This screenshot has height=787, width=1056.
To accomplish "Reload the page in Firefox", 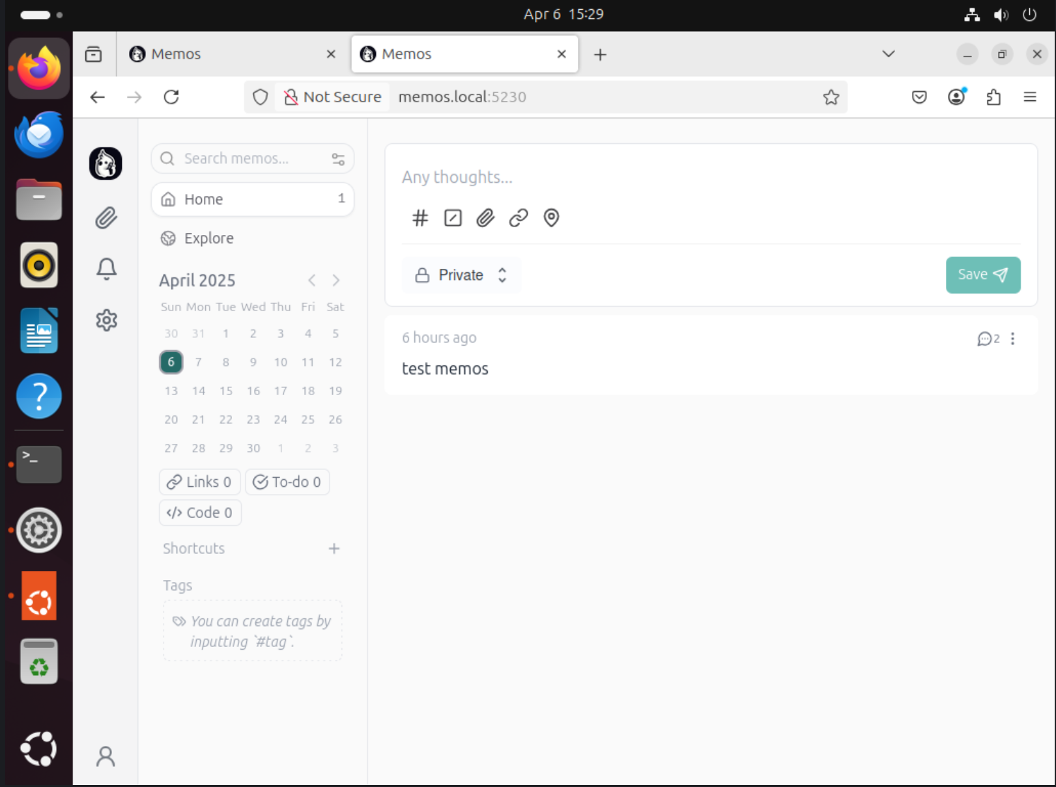I will [171, 97].
